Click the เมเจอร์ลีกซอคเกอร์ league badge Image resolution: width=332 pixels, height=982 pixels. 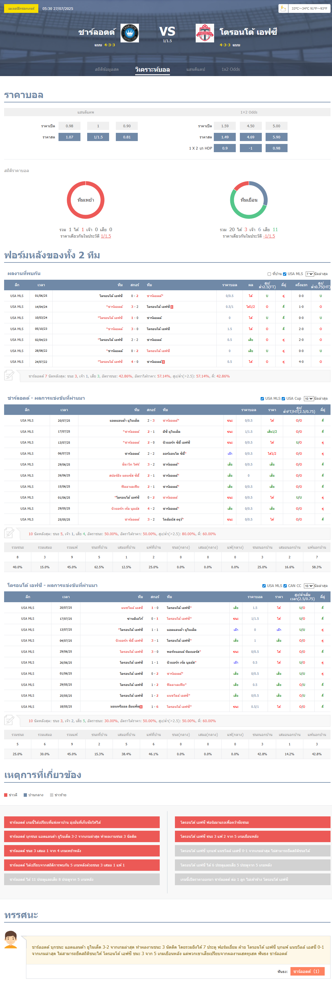click(x=21, y=8)
